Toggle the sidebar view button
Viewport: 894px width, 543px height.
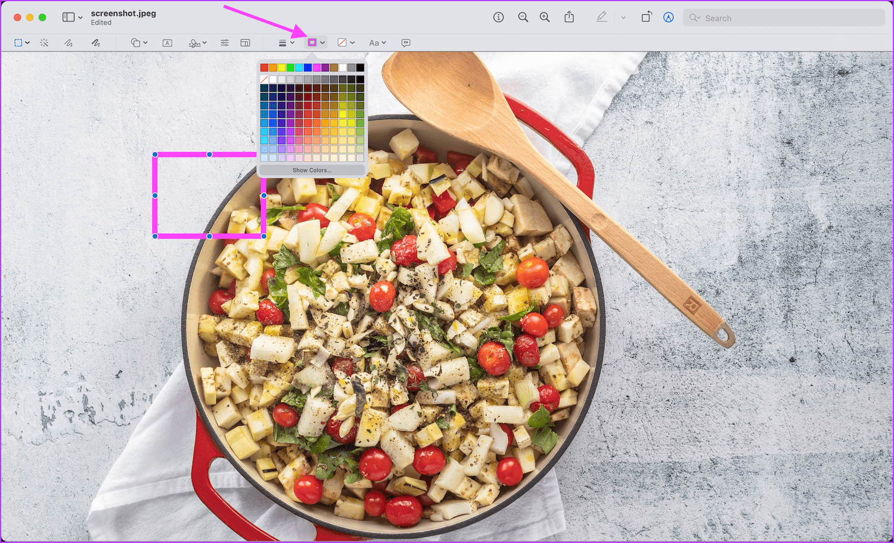tap(69, 17)
